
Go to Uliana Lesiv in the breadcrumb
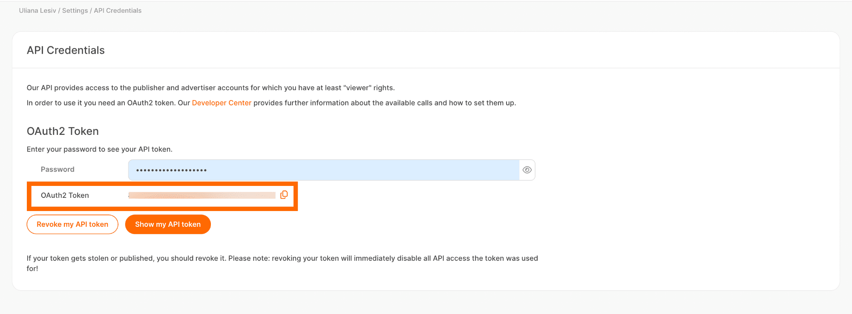click(37, 11)
